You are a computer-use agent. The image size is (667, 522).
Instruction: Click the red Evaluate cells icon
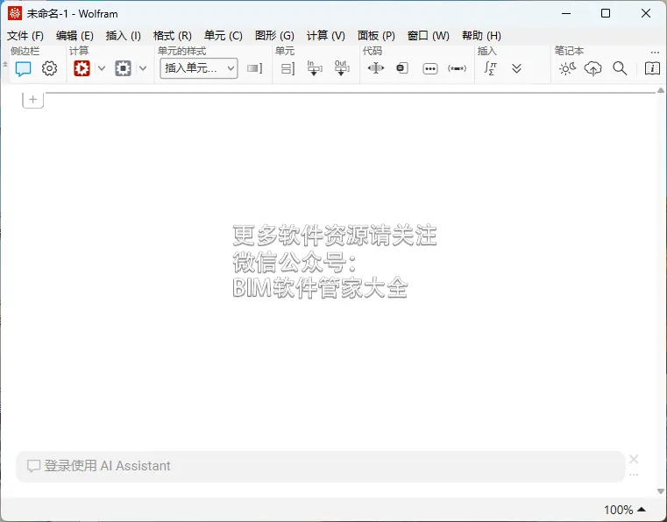(82, 68)
